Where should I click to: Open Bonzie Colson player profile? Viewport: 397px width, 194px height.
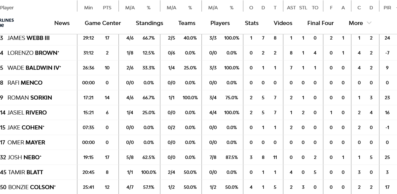(31, 187)
